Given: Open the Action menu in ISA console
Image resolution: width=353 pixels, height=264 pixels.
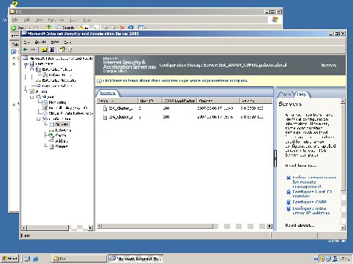Looking at the screenshot, I should coord(40,42).
